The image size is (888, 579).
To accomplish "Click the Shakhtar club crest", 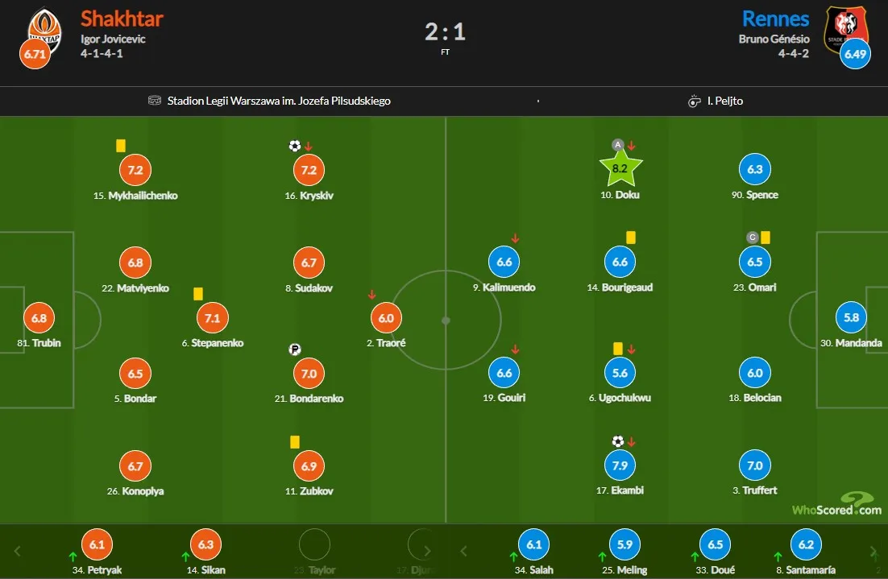I will click(44, 27).
